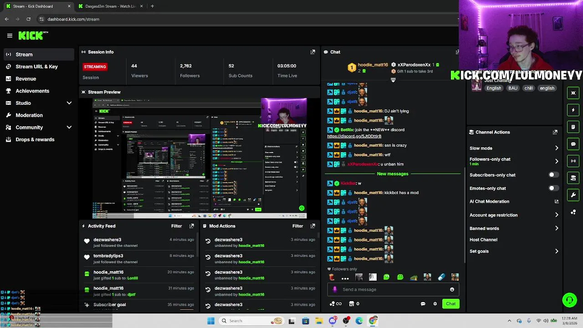Go to Stream in the sidebar
The image size is (583, 328).
pos(38,55)
